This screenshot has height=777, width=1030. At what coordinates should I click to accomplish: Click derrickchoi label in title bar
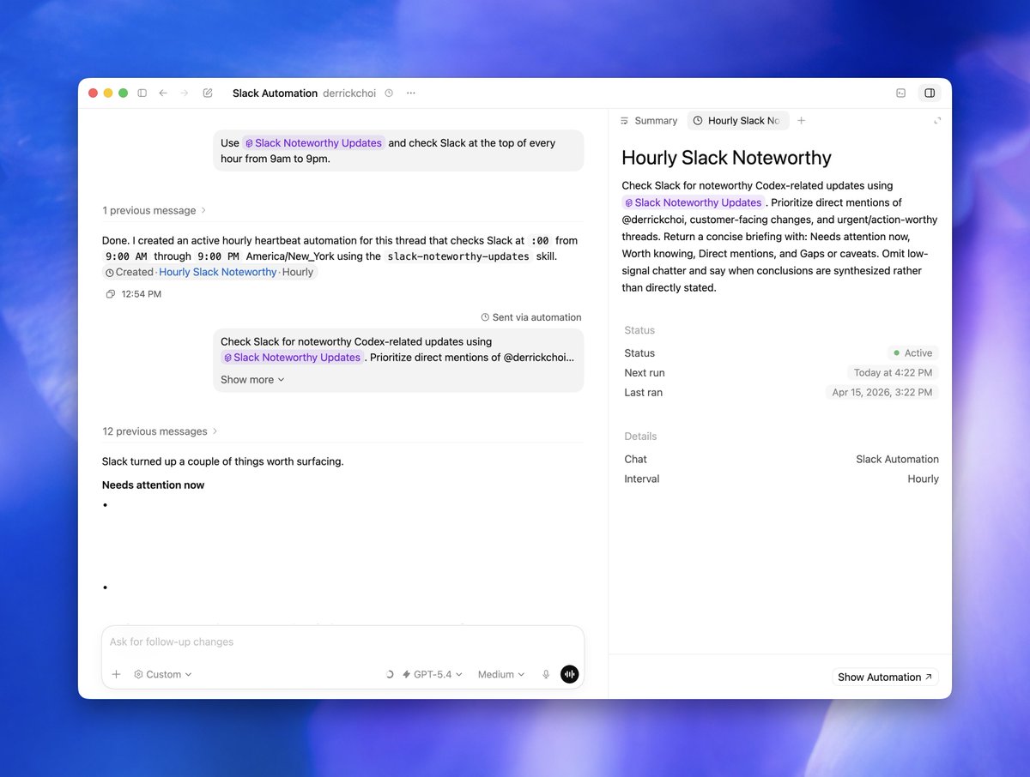(x=349, y=93)
